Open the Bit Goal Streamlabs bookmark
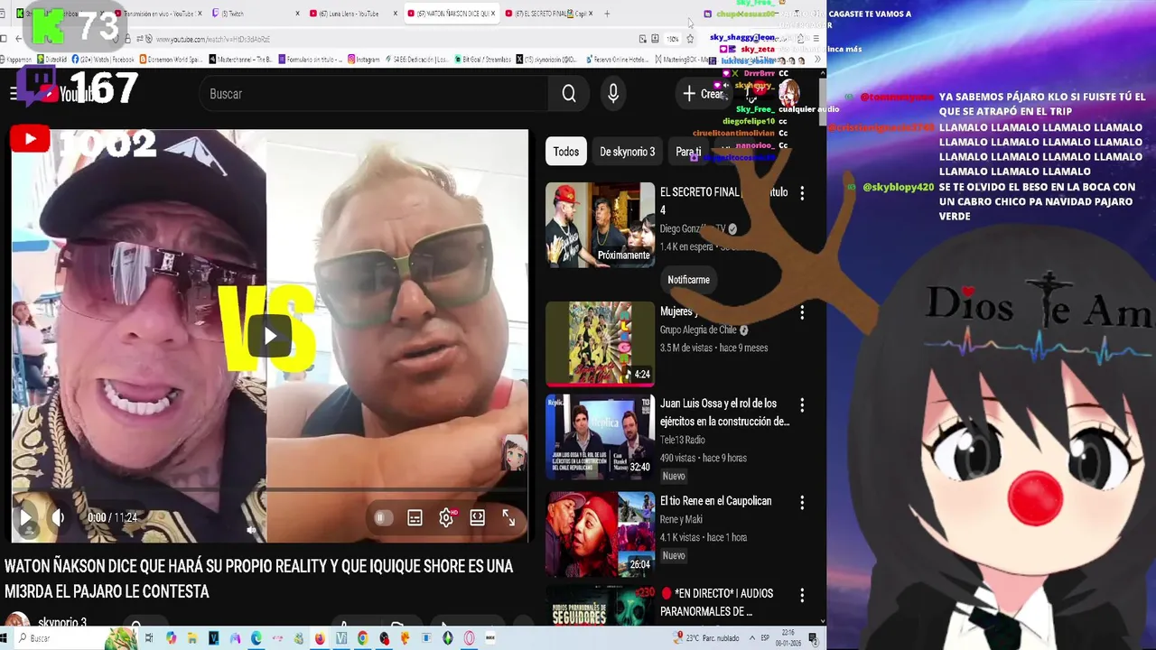This screenshot has height=650, width=1156. [485, 60]
